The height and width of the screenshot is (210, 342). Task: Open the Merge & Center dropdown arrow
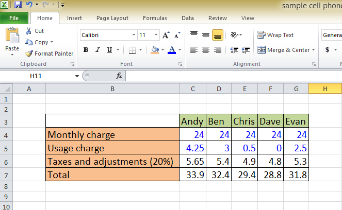tap(314, 50)
